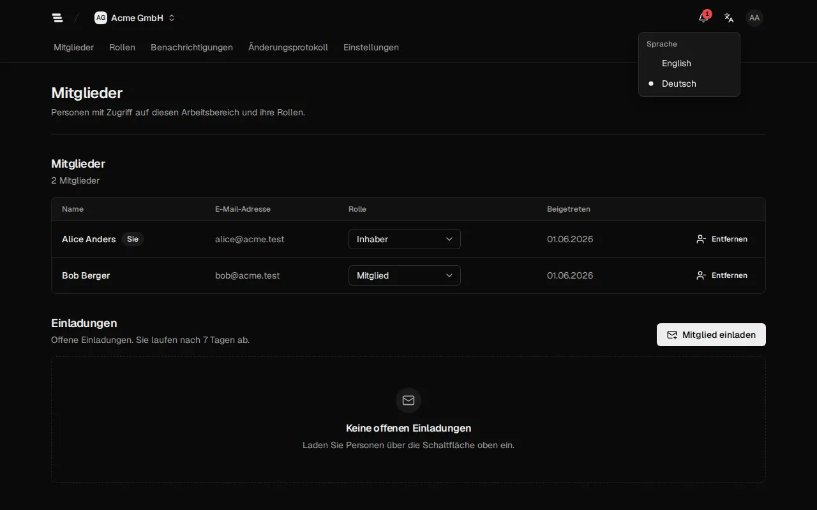This screenshot has width=817, height=510.
Task: Switch to the Rollen tab
Action: pyautogui.click(x=122, y=47)
